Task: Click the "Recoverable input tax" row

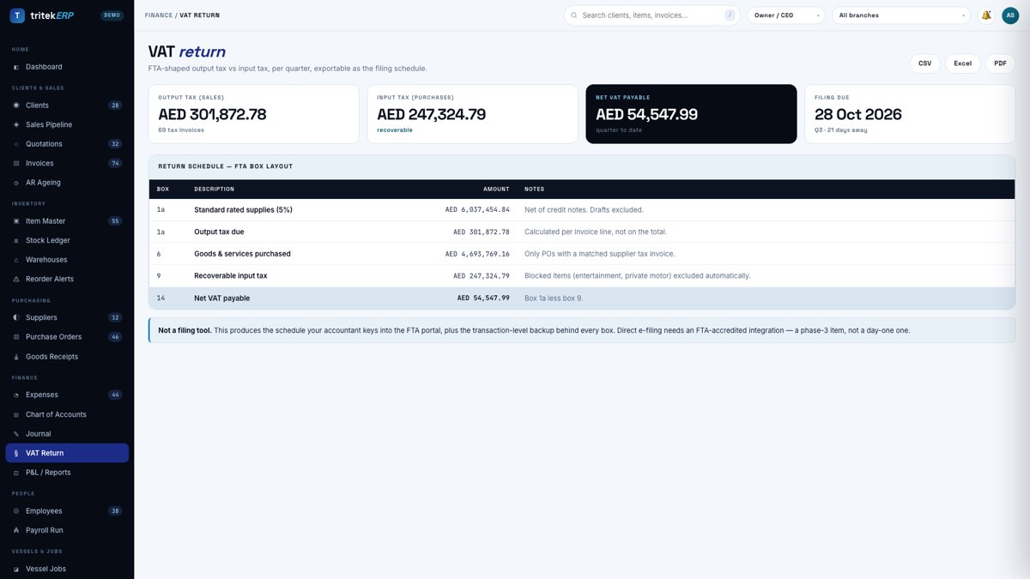Action: pyautogui.click(x=582, y=276)
